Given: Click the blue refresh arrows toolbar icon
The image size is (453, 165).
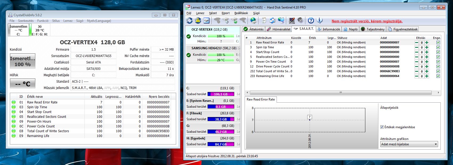Looking at the screenshot, I should tap(189, 21).
